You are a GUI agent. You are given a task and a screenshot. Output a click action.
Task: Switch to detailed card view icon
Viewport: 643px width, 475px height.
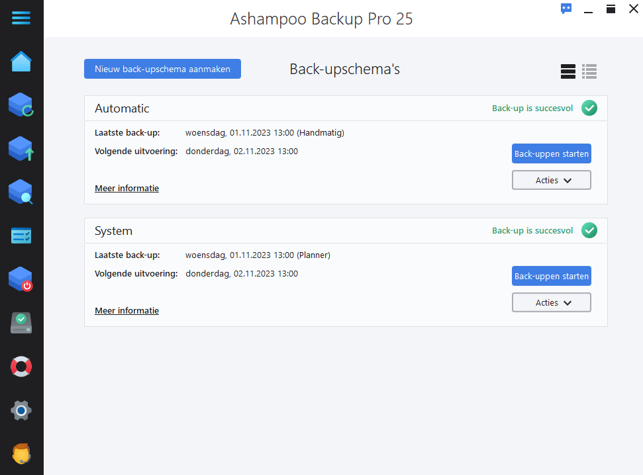coord(568,71)
